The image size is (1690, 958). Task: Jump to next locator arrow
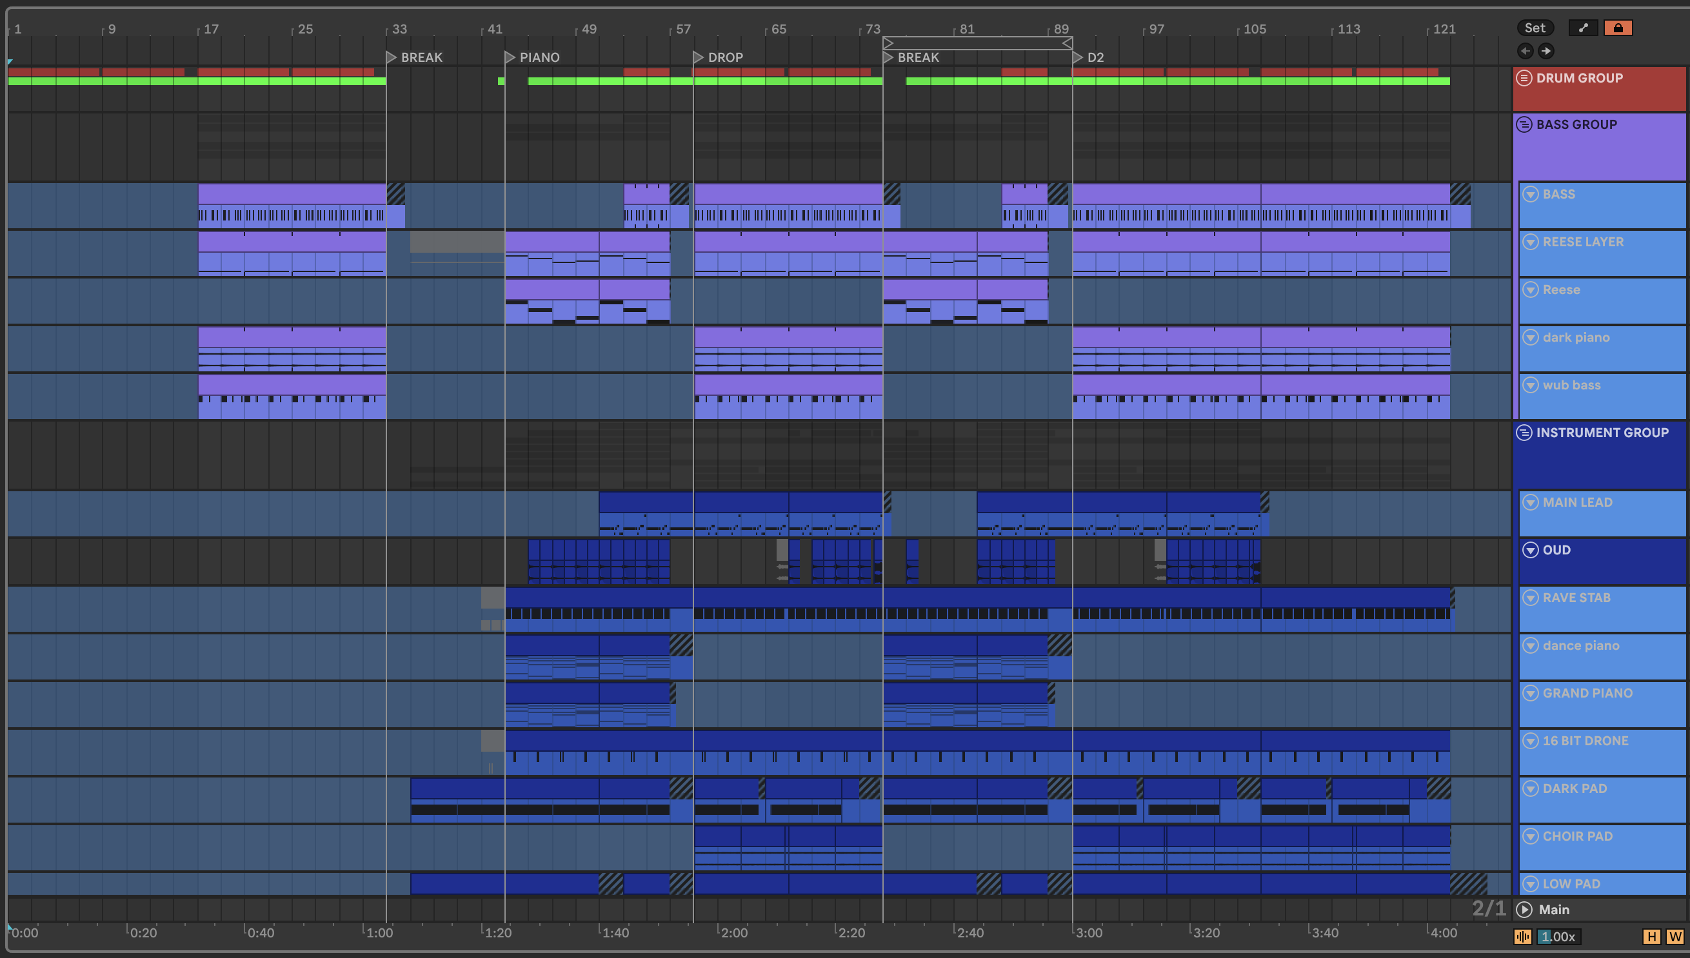click(x=1546, y=51)
